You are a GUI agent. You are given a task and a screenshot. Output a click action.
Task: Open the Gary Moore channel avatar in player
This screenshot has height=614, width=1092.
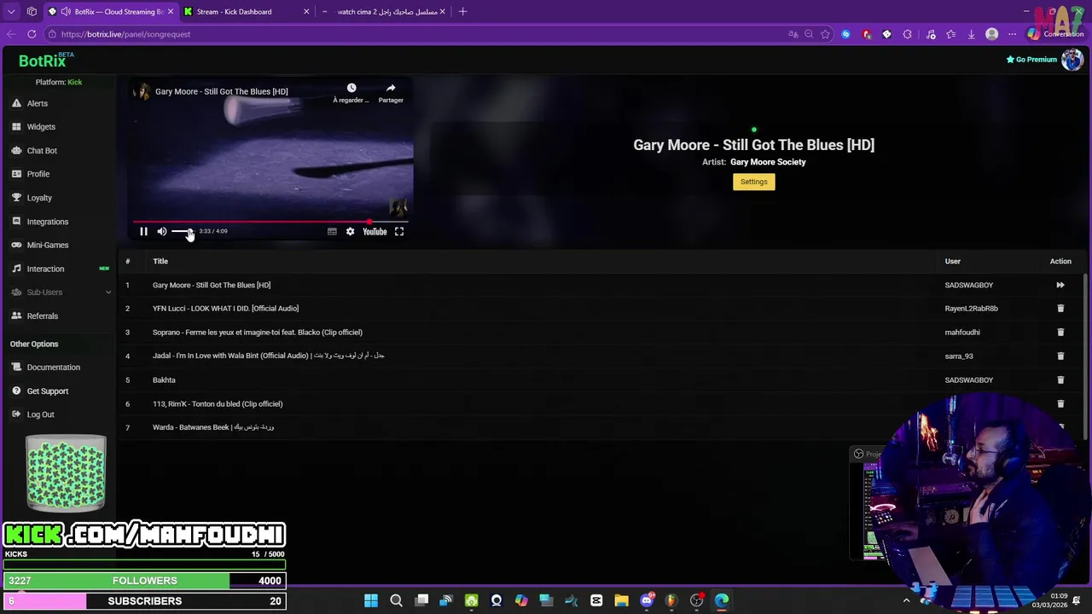coord(142,91)
